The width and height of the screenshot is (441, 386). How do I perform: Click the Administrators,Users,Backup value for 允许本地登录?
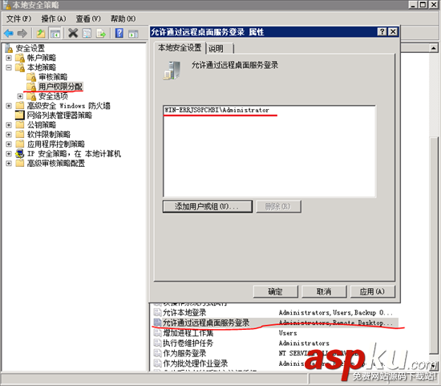click(x=335, y=313)
